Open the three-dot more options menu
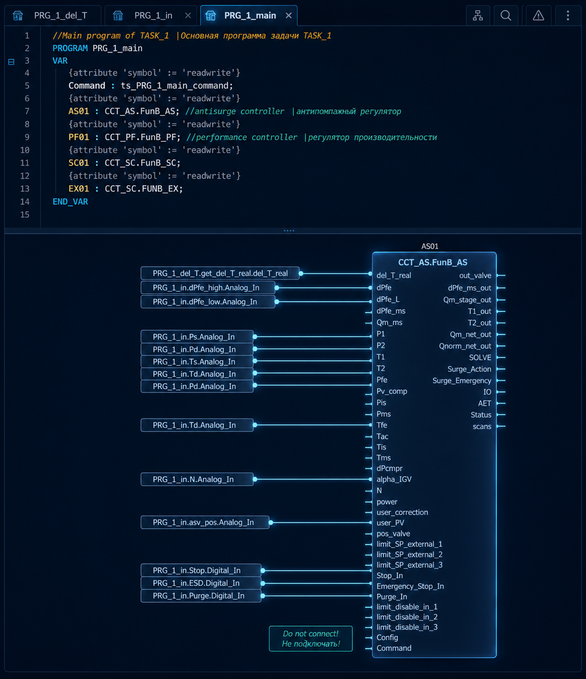This screenshot has height=679, width=586. click(x=568, y=16)
